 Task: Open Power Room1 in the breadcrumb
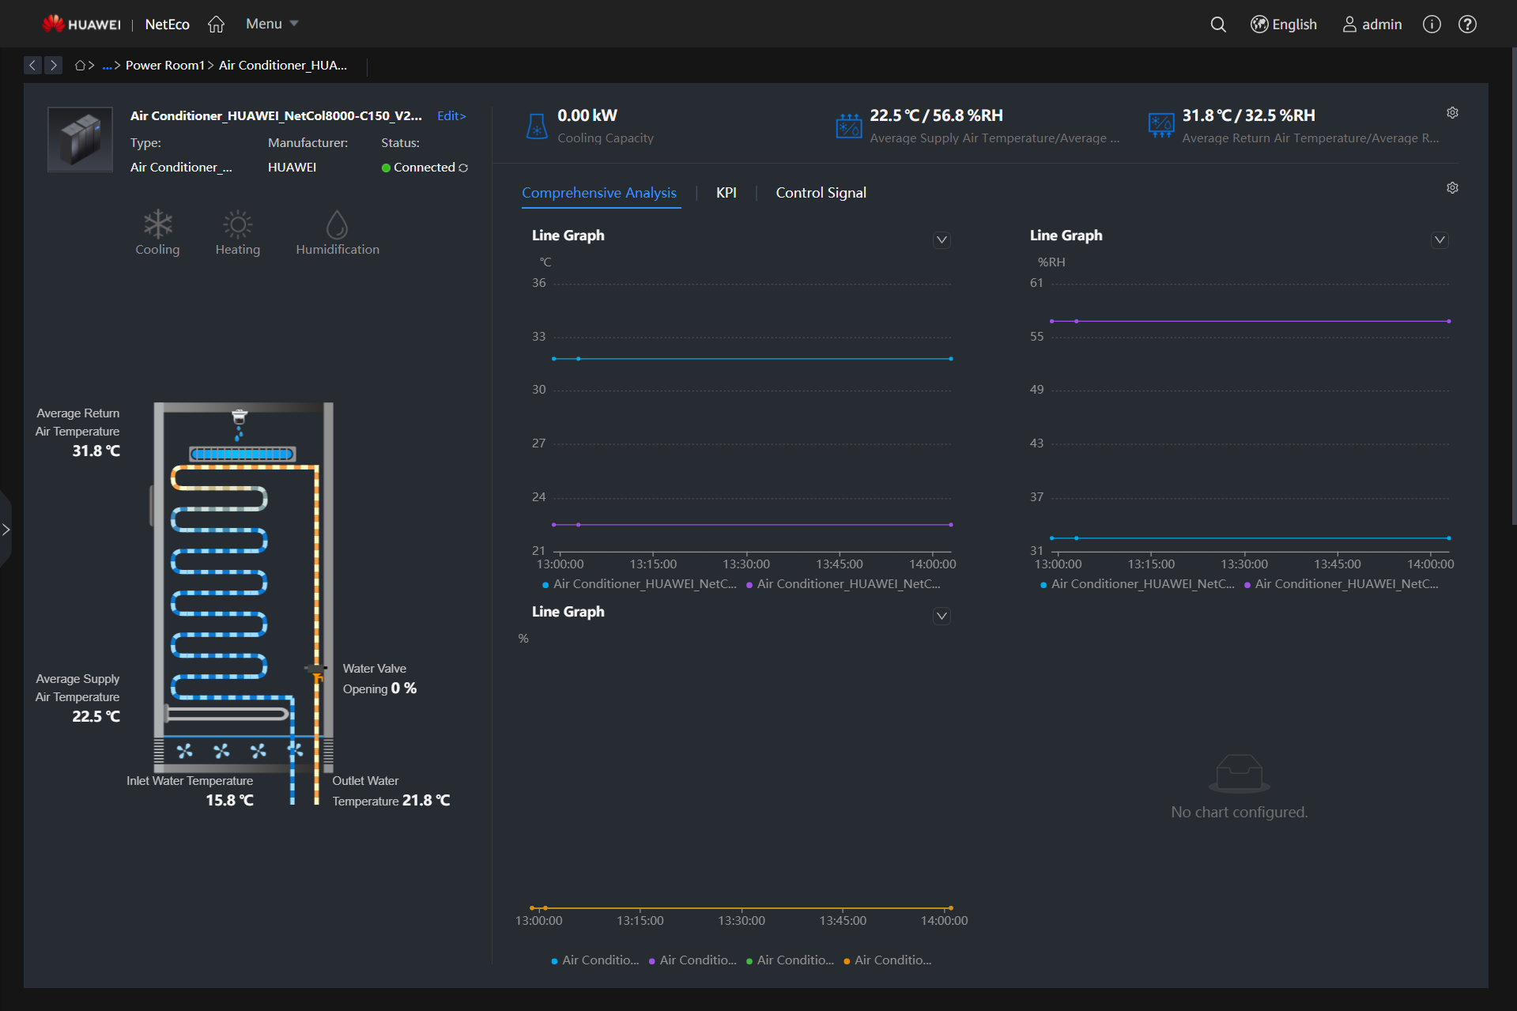click(164, 66)
